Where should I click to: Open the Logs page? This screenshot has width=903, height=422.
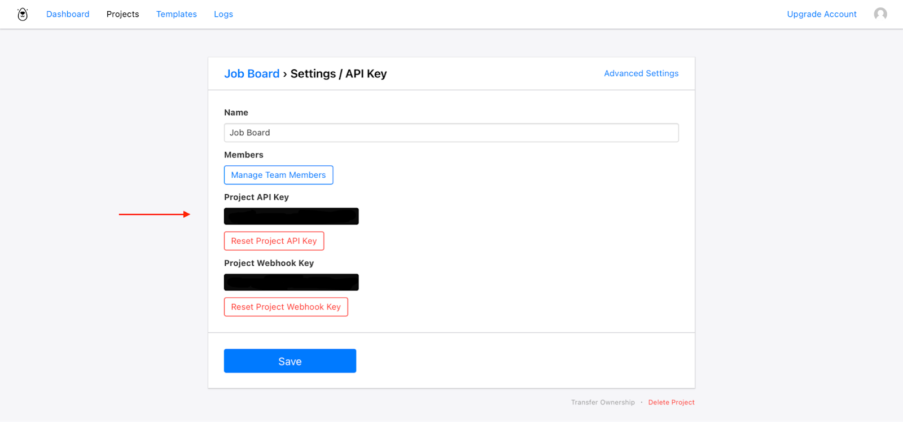pos(223,14)
